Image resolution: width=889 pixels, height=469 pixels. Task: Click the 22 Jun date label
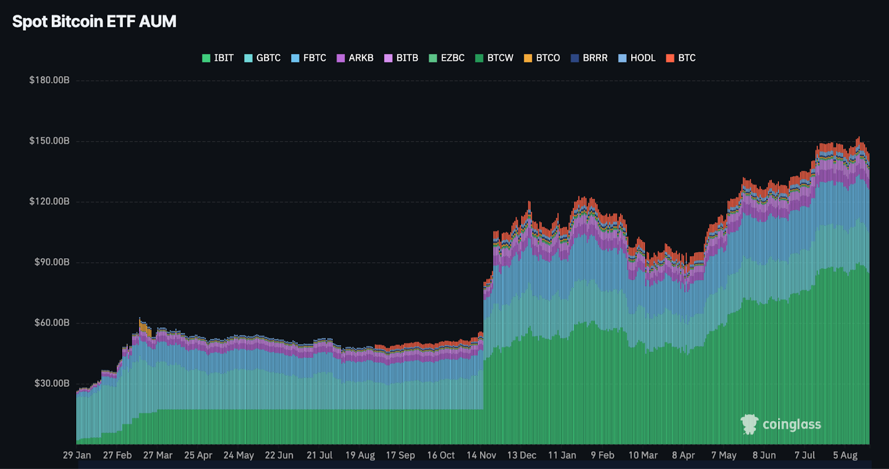pyautogui.click(x=279, y=455)
